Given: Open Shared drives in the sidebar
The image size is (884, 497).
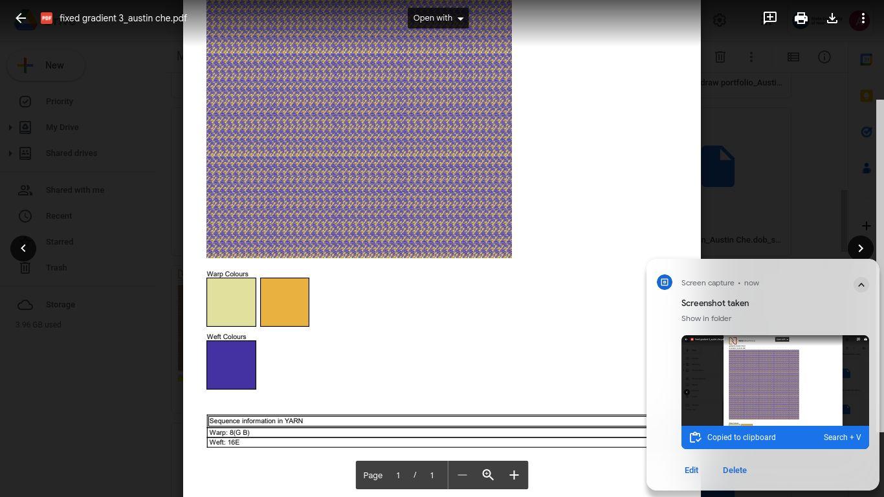Looking at the screenshot, I should coord(71,153).
